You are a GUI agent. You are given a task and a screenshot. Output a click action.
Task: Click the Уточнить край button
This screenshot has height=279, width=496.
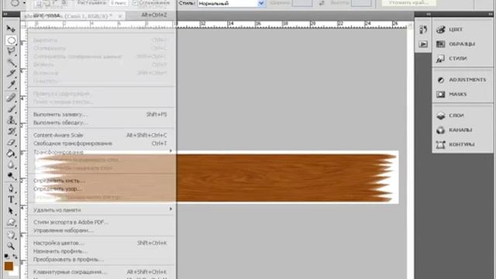coord(408,3)
